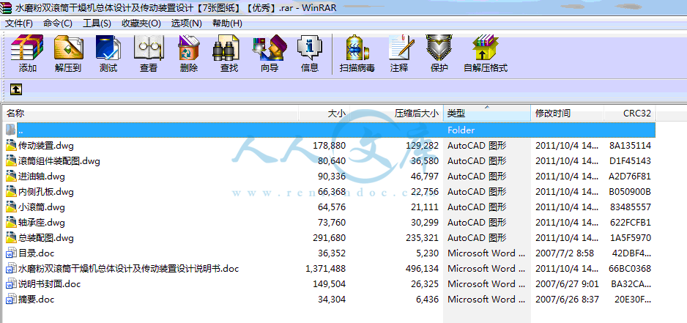Select the file name 说明书封面.doc
Screen dimensions: 687x323
(x=50, y=284)
